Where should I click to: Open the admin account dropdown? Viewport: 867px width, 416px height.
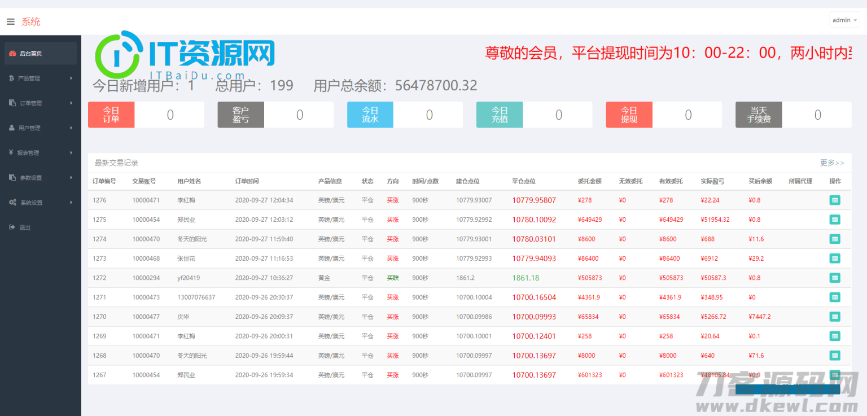[x=844, y=20]
